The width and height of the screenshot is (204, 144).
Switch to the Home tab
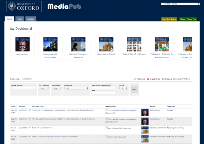pyautogui.click(x=10, y=19)
